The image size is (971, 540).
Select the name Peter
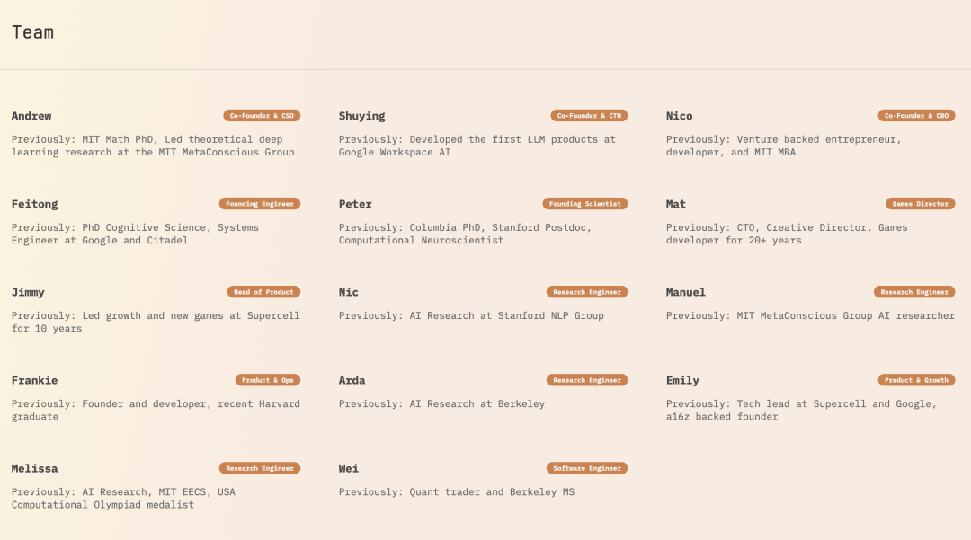click(355, 204)
